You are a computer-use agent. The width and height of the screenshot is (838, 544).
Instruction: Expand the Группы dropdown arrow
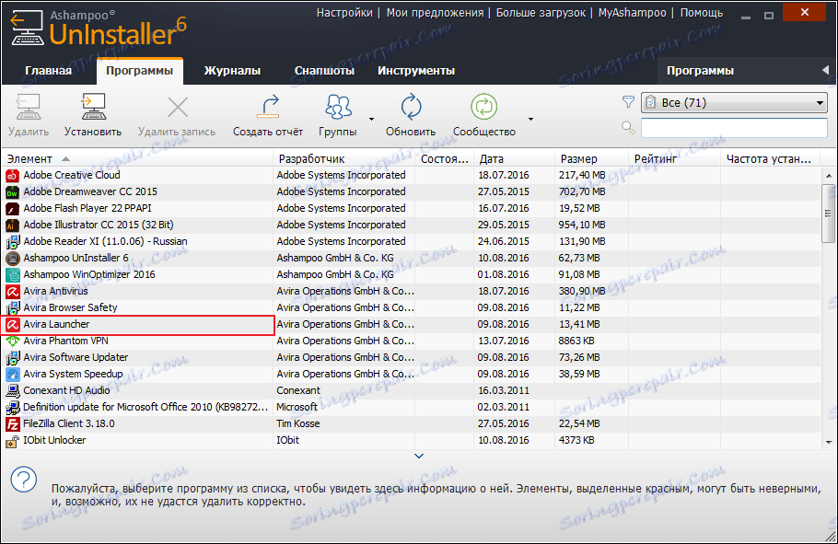click(x=371, y=119)
